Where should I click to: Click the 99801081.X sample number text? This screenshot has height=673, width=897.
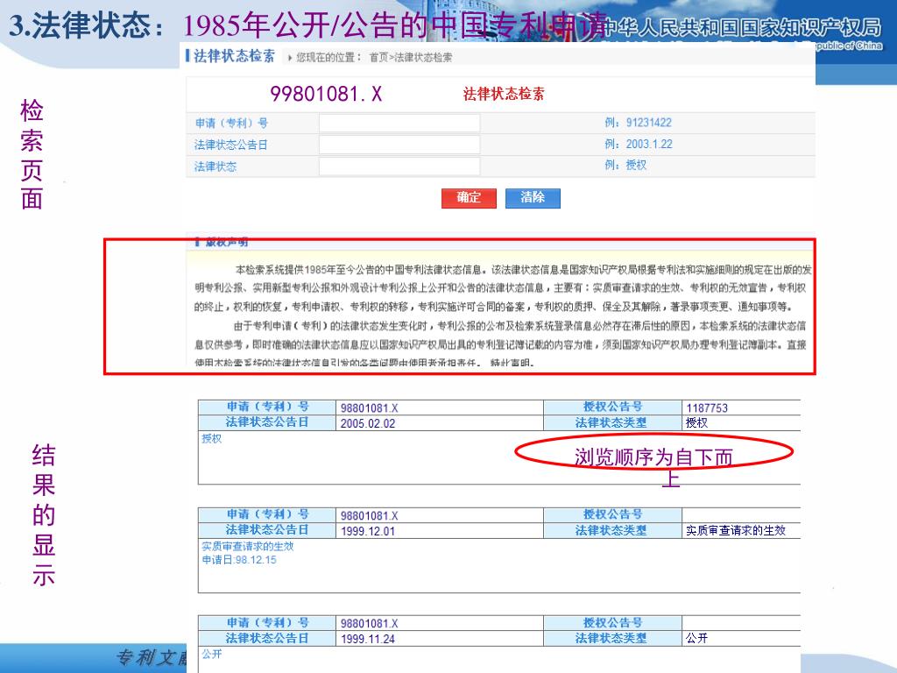[x=326, y=94]
